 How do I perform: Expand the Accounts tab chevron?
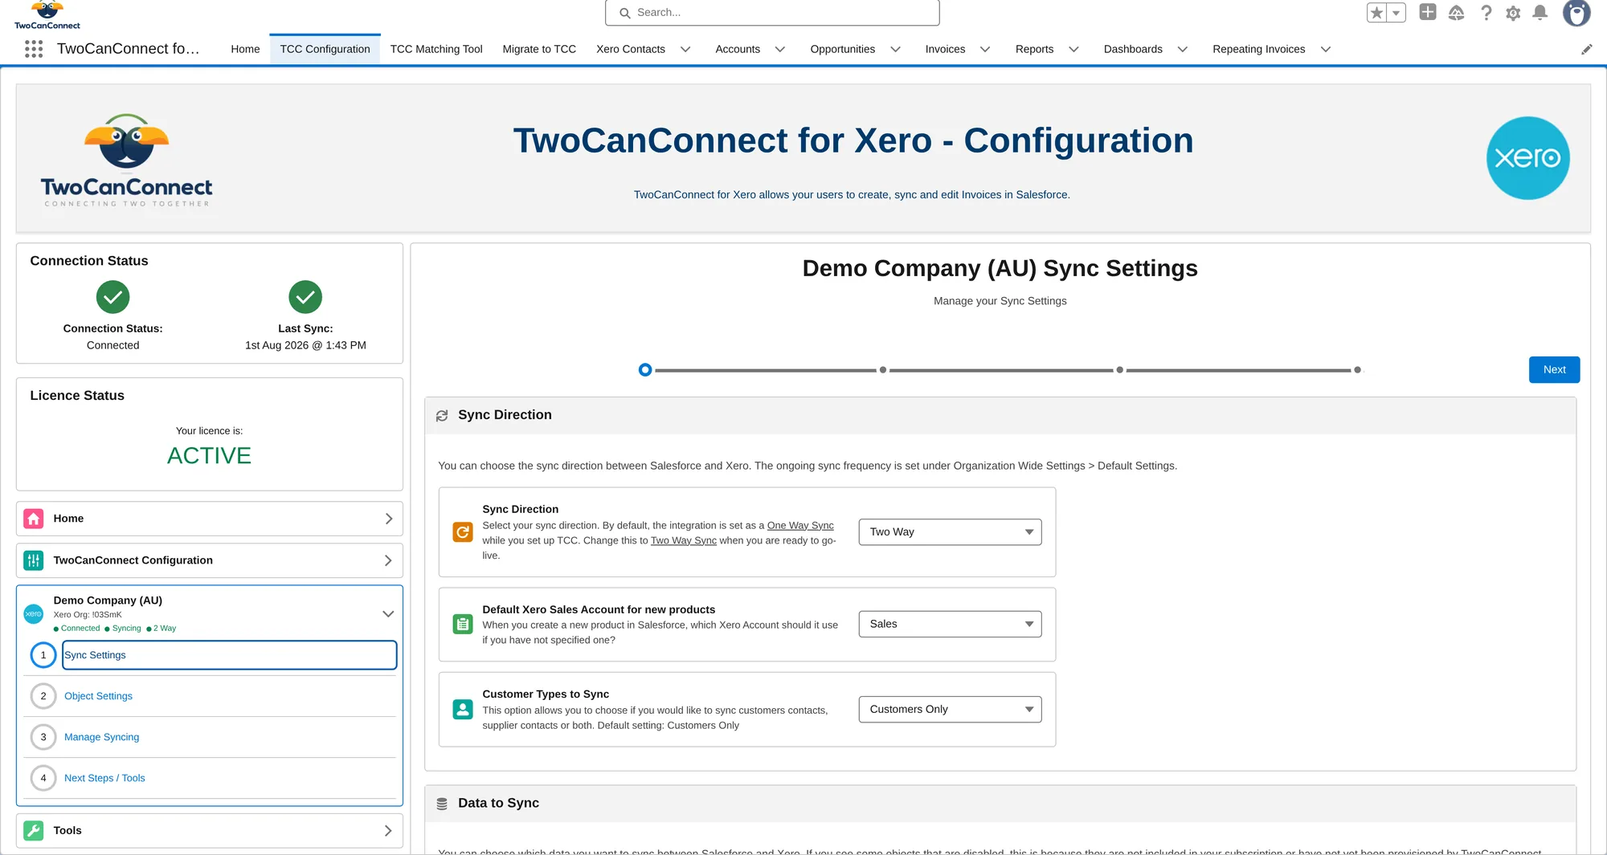point(780,49)
